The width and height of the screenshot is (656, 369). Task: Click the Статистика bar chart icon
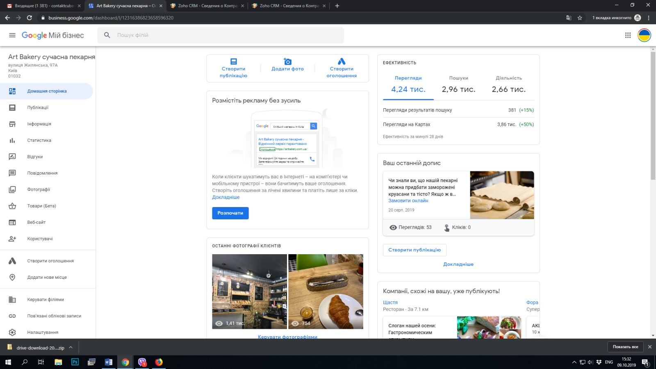pos(12,140)
